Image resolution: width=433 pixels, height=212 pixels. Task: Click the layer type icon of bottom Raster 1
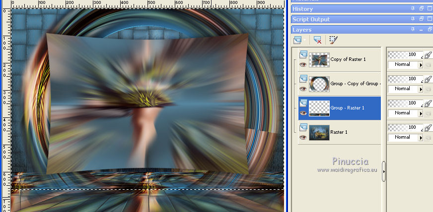(303, 127)
